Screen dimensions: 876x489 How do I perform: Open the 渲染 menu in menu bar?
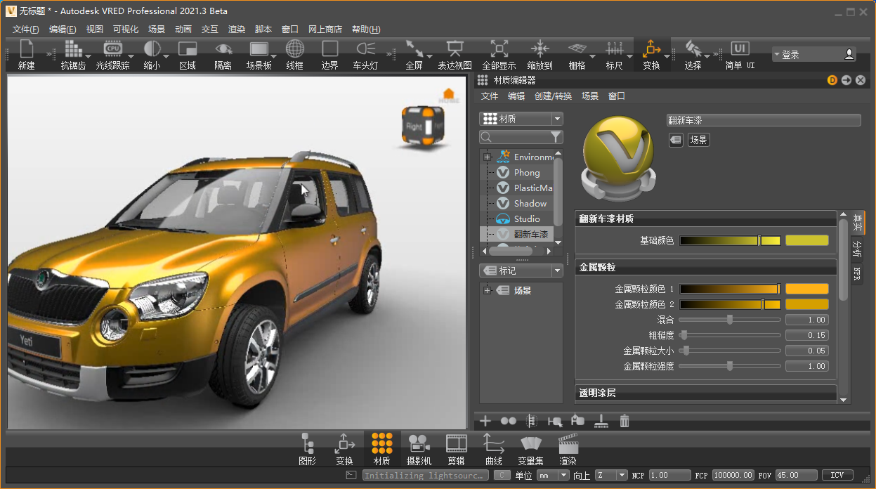237,29
